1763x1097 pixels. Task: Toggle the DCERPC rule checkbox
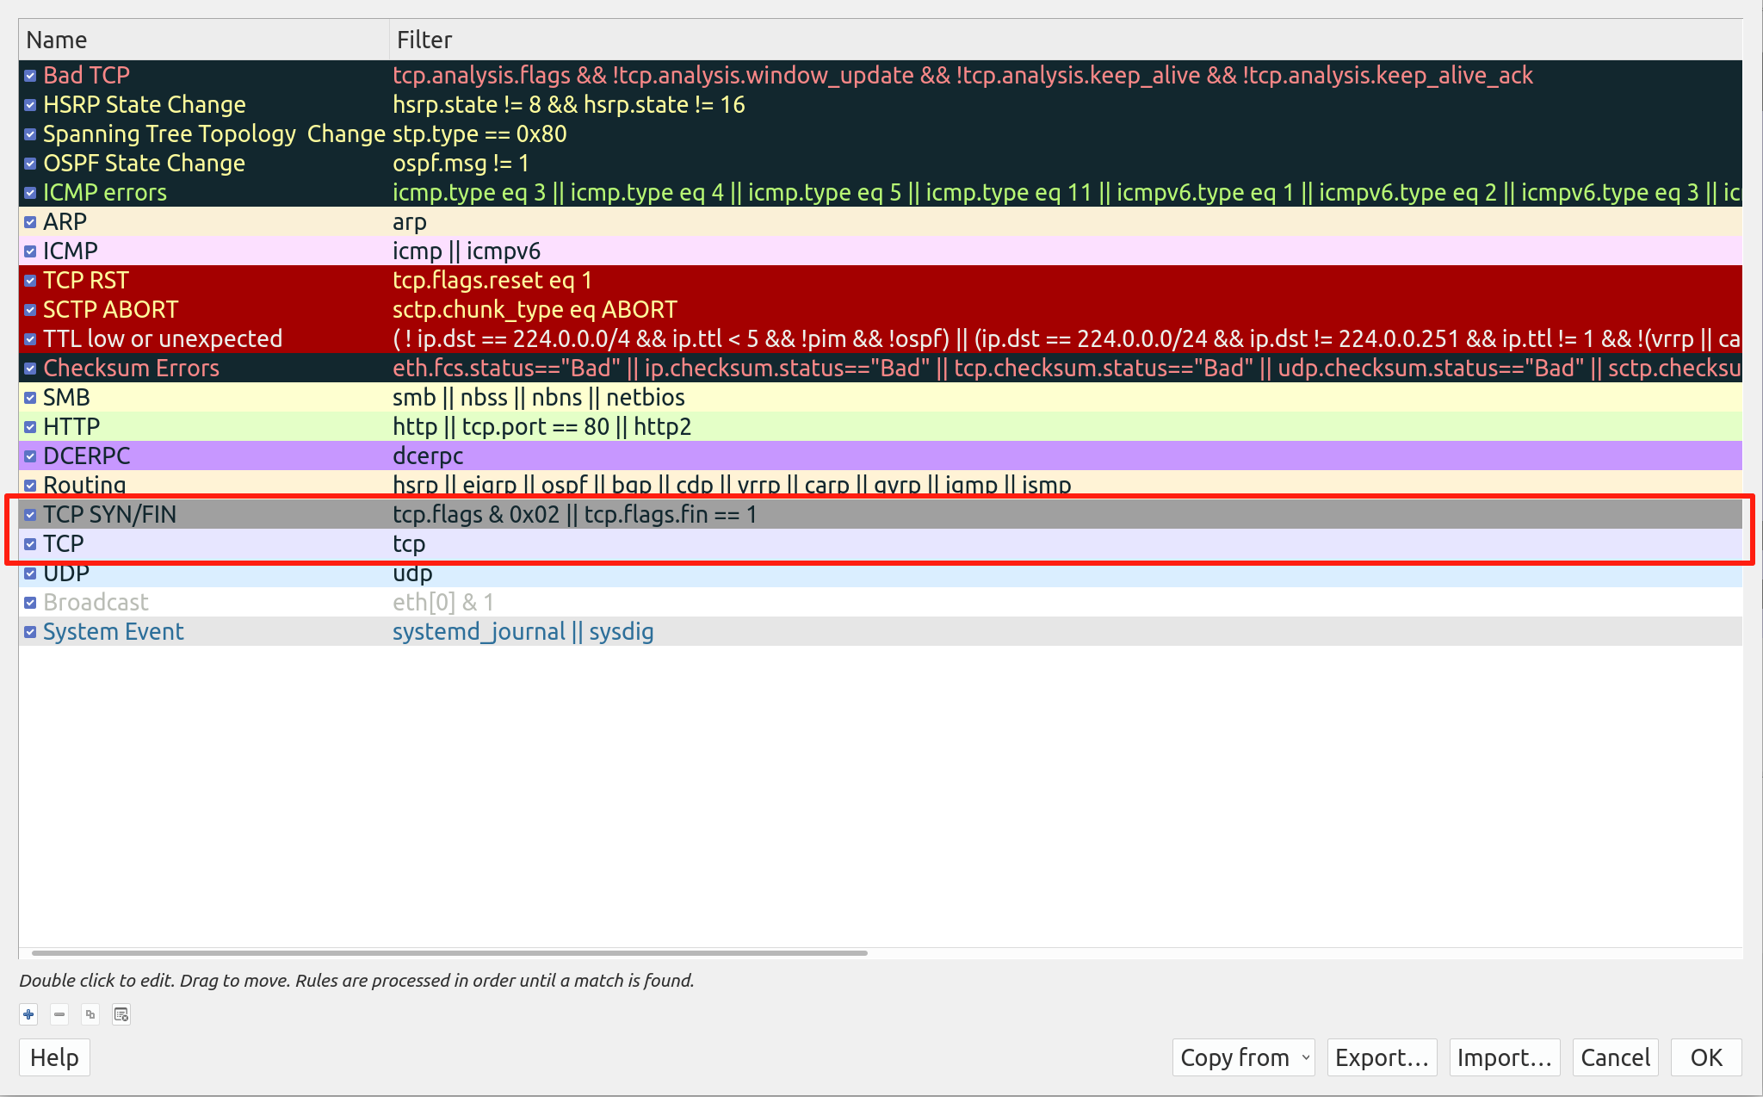[30, 456]
